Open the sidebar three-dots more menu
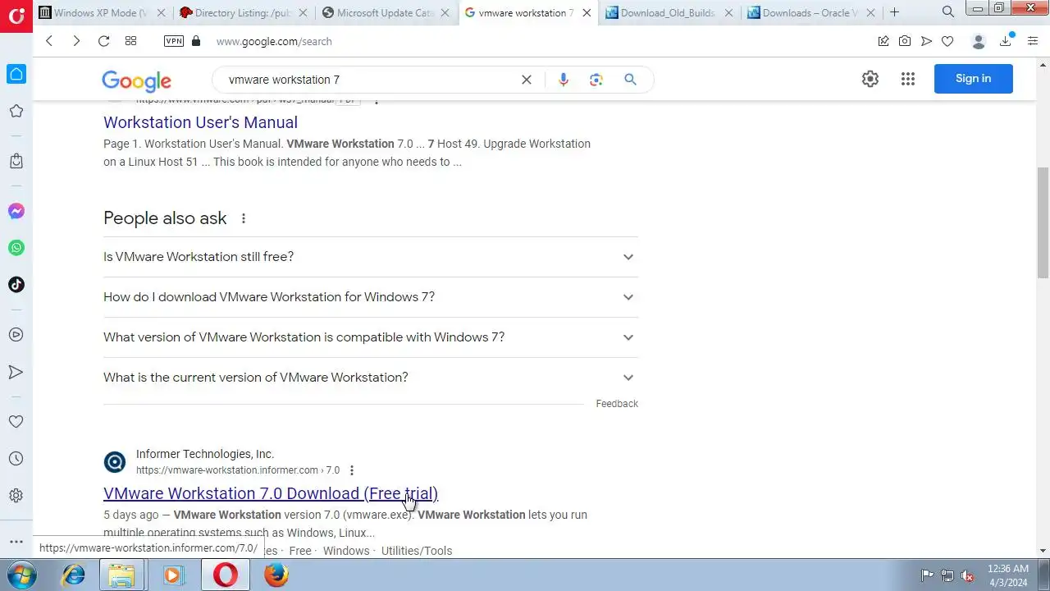Screen dimensions: 1050x591 [x=16, y=542]
